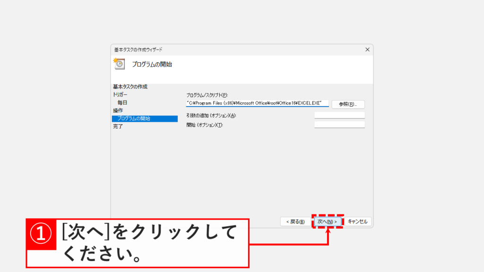Screen dimensions: 484x272
Task: Click the 開始 (オプション)(T): label
Action: click(205, 125)
